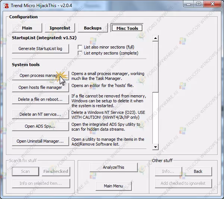Click the 'Delete a Windows NT Service (O23)' text

pos(108,115)
